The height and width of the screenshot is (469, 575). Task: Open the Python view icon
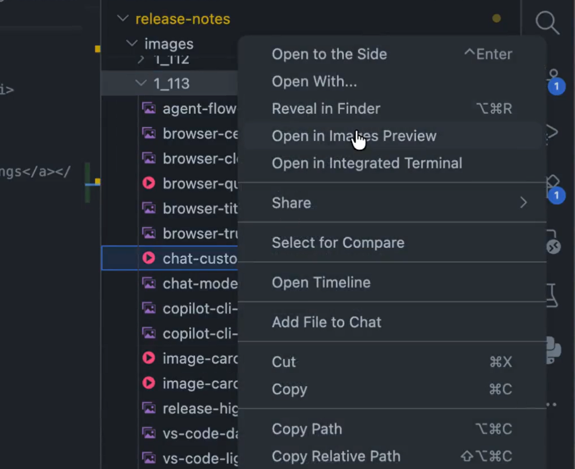coord(553,350)
